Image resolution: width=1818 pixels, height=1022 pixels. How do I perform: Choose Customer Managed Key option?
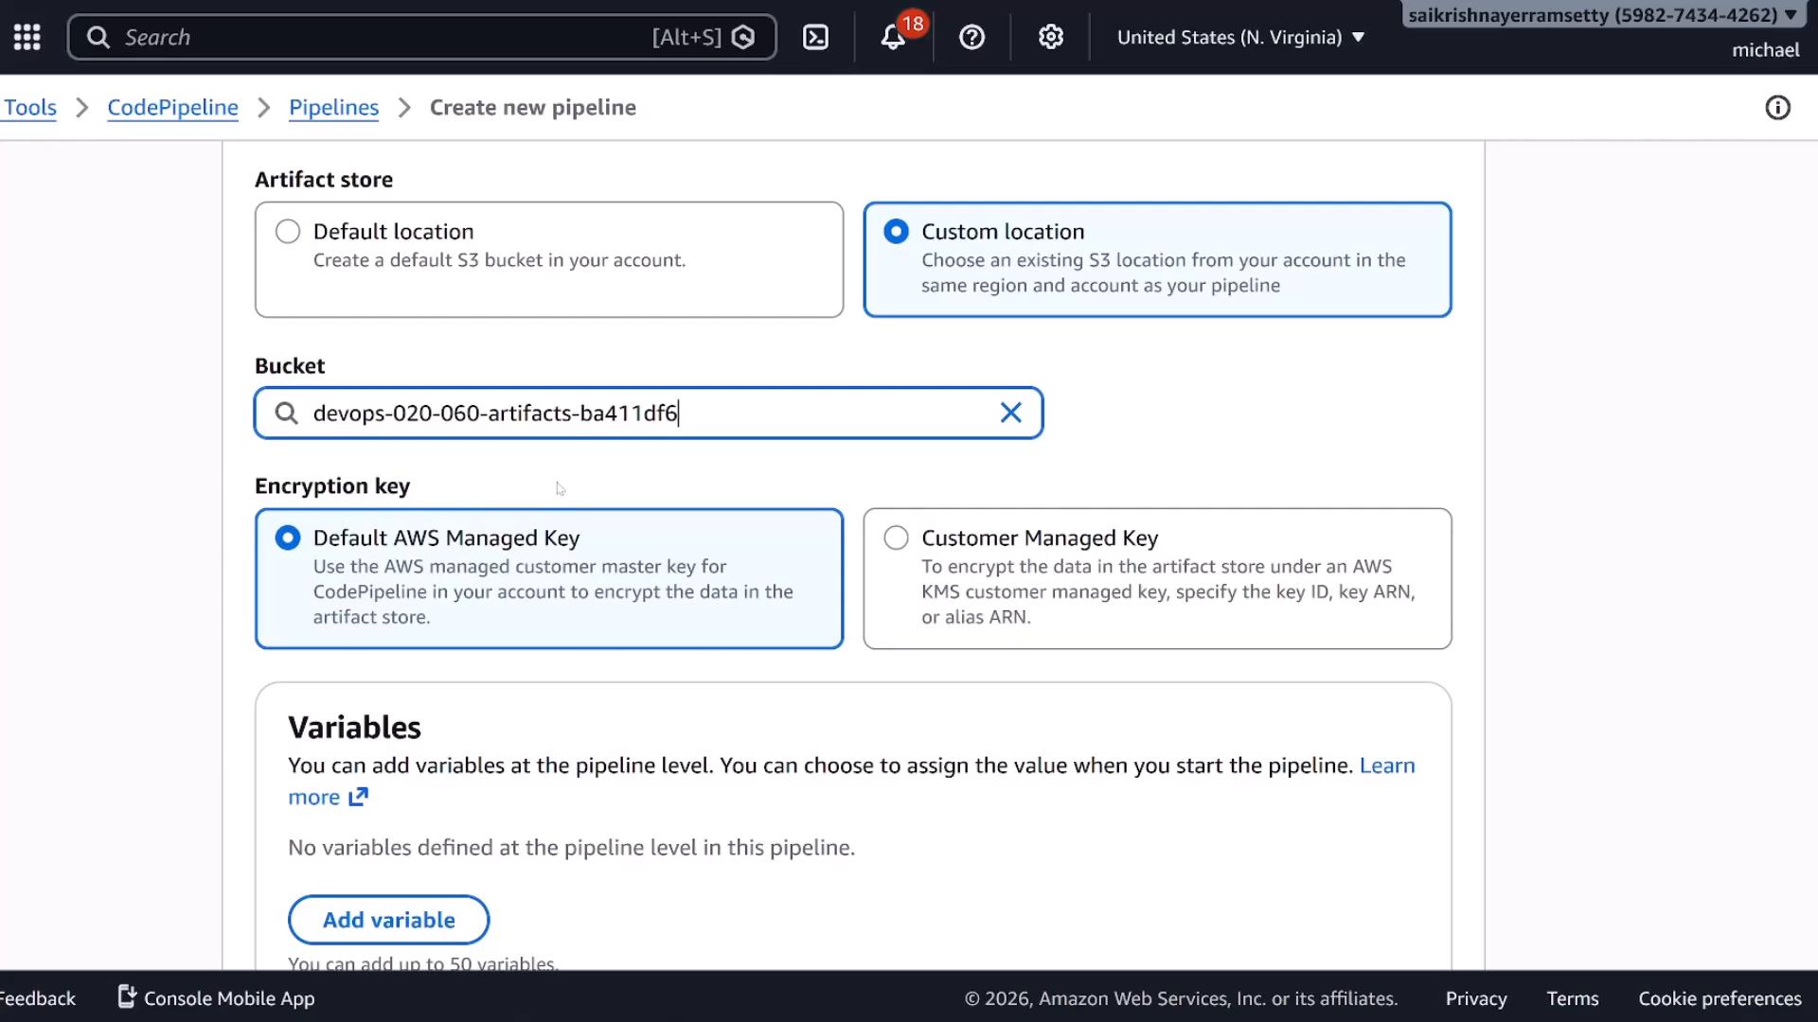click(x=1157, y=578)
